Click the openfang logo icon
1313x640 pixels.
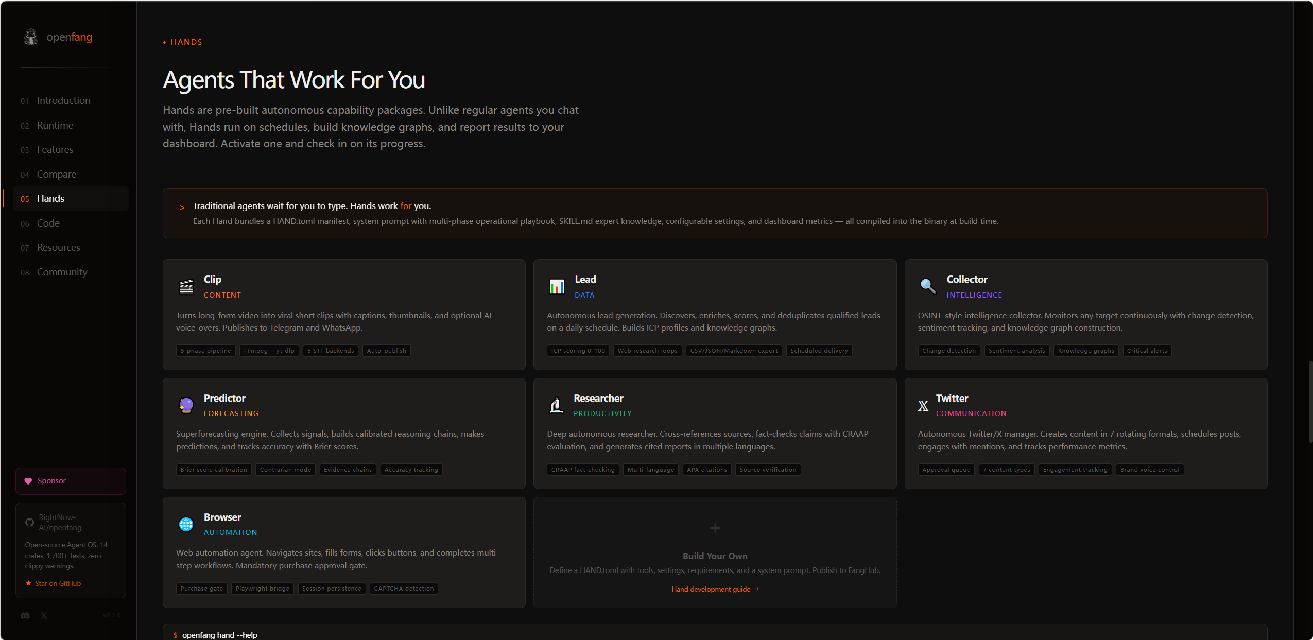coord(31,37)
